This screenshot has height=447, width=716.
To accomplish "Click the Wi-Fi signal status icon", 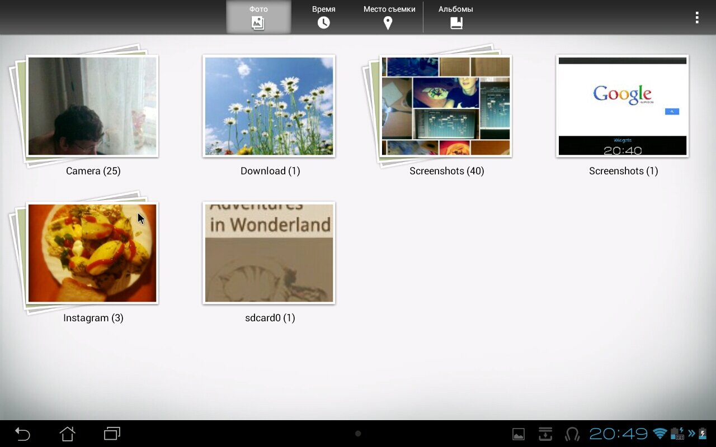I will (660, 434).
